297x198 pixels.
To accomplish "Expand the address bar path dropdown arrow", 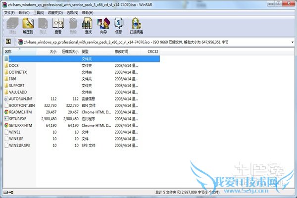I will (293, 42).
